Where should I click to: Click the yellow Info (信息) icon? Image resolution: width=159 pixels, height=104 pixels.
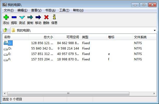point(54,17)
